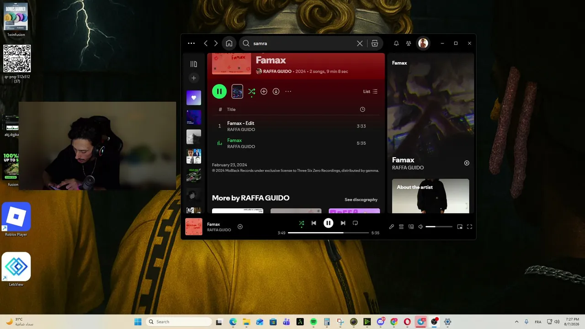The height and width of the screenshot is (329, 585).
Task: Download the Famax album
Action: click(276, 91)
